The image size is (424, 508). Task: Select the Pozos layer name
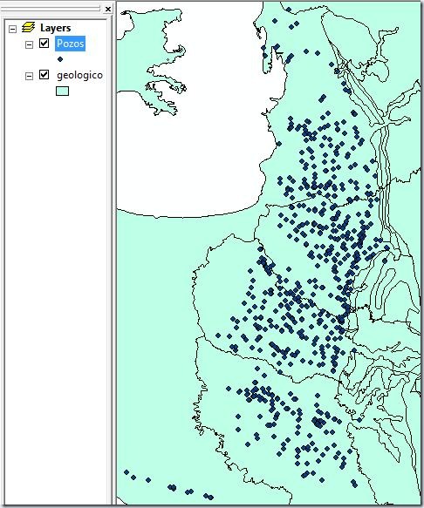pyautogui.click(x=71, y=44)
